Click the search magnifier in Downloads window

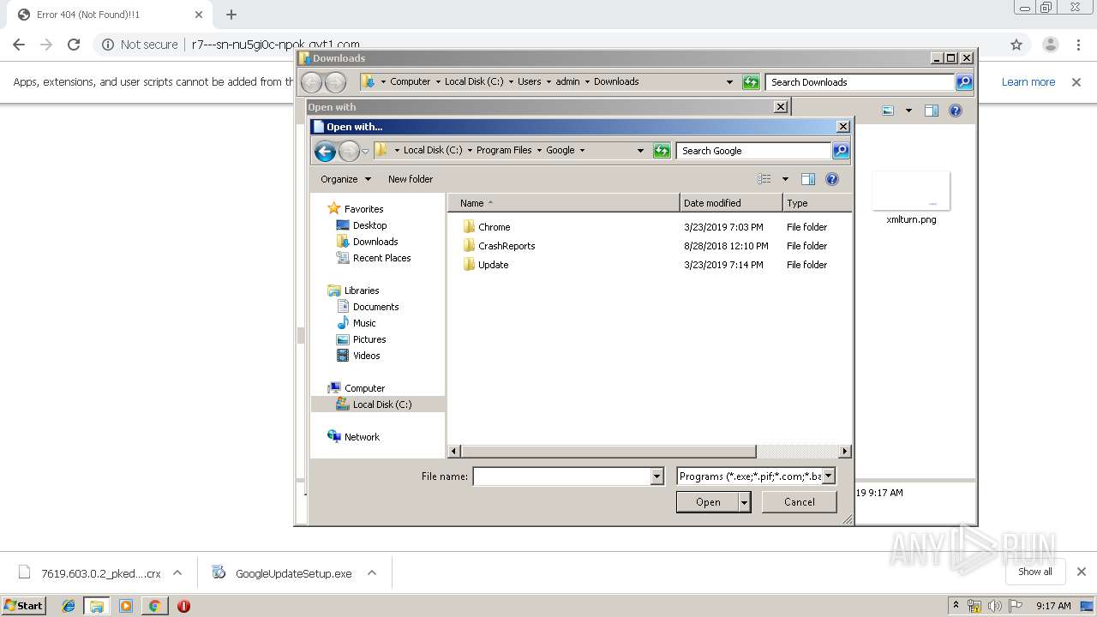pos(964,82)
